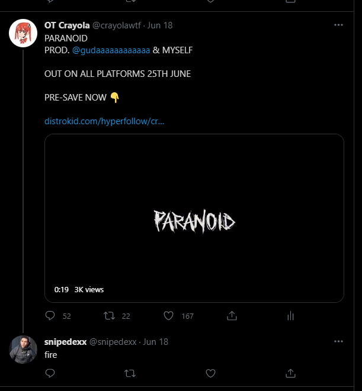Play the PARANOID video preview
The image size is (362, 391).
(194, 218)
